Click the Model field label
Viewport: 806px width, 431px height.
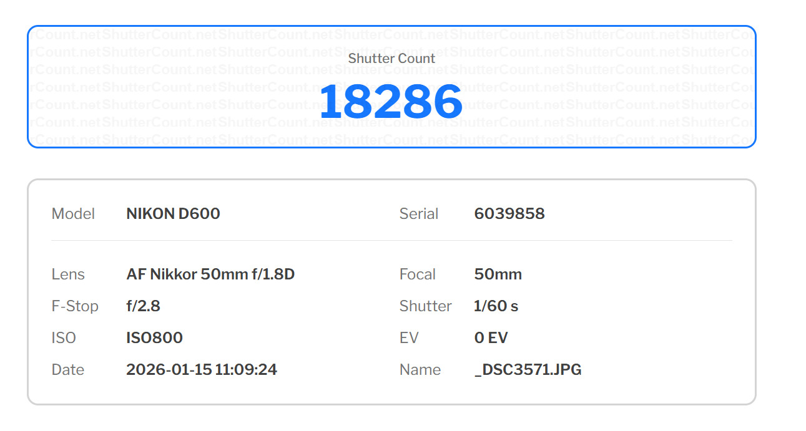tap(73, 214)
